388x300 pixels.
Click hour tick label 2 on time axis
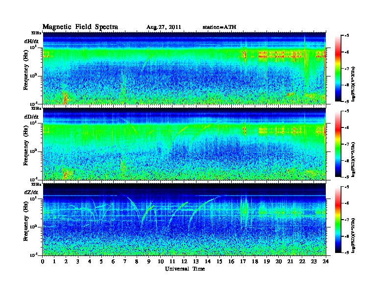point(66,261)
